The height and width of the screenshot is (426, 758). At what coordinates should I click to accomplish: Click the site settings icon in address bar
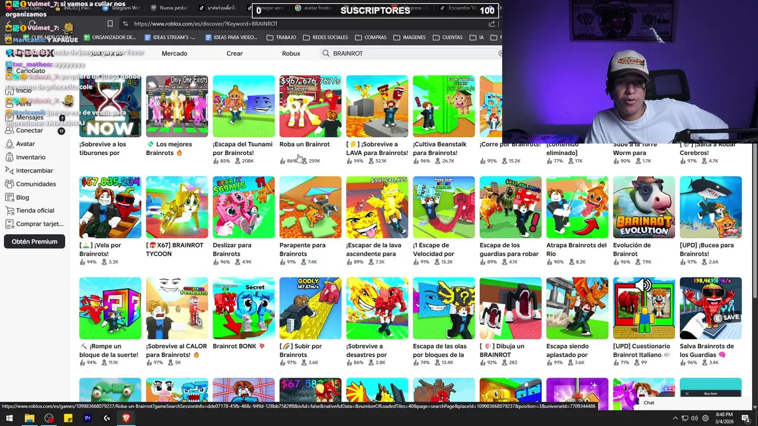coord(125,24)
